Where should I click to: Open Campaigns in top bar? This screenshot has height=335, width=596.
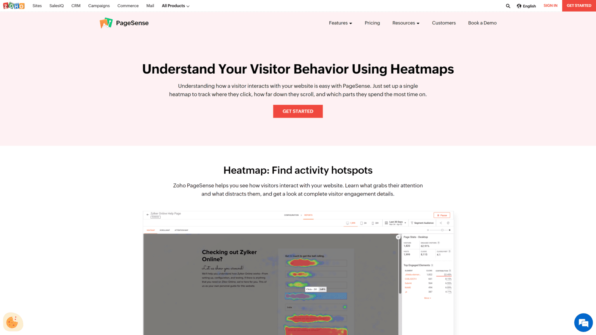pyautogui.click(x=99, y=6)
